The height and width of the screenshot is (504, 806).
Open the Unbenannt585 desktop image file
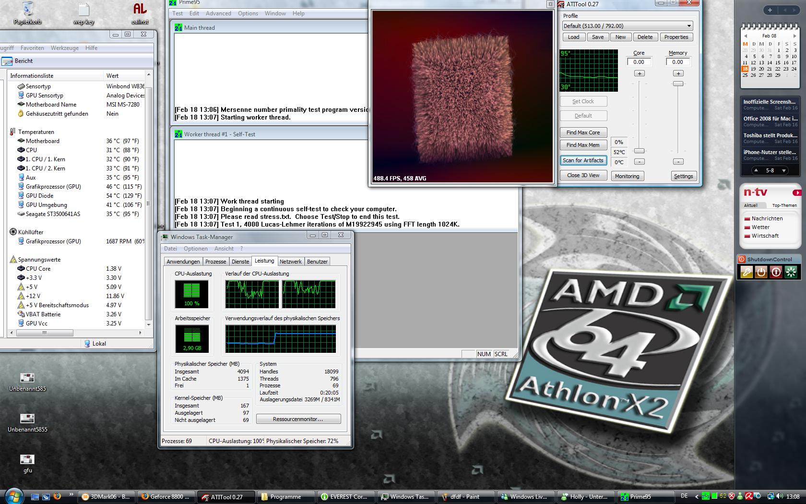27,383
